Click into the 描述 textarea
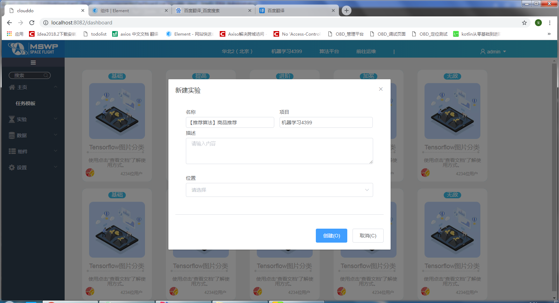This screenshot has height=303, width=559. (x=279, y=151)
